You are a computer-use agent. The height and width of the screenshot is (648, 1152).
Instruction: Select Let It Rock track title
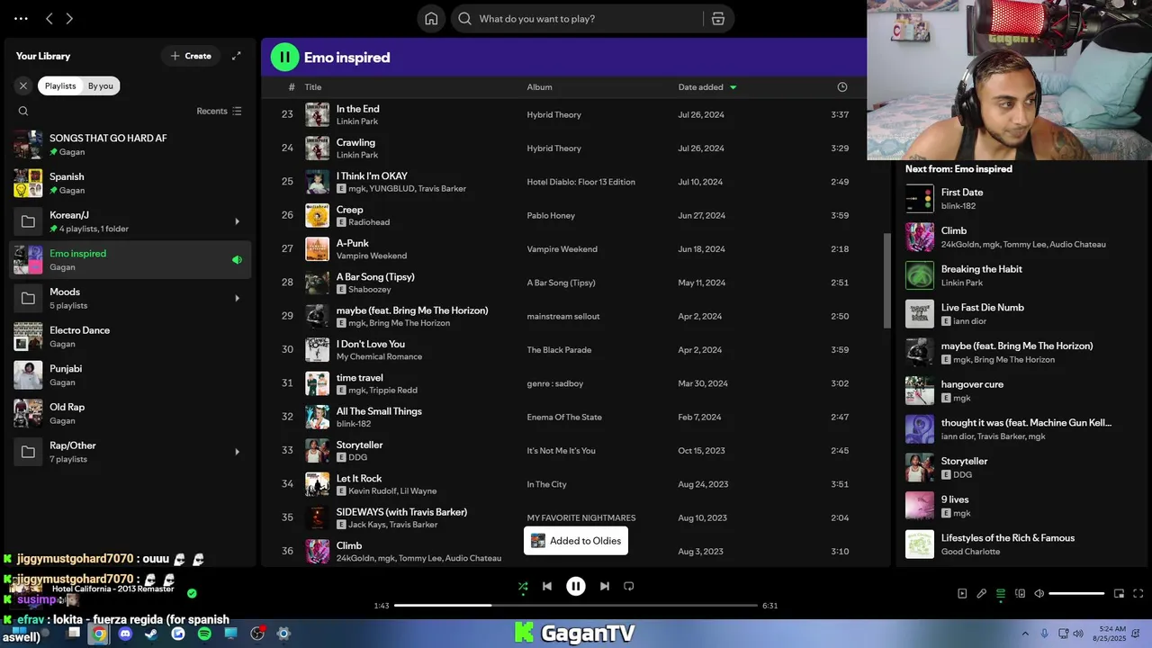pos(359,479)
